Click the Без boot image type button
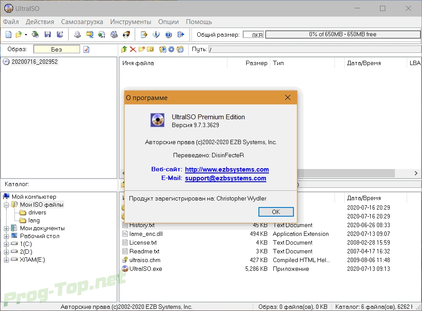 [x=56, y=49]
